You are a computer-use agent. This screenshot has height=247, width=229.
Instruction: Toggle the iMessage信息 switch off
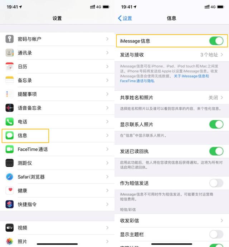[x=216, y=41]
